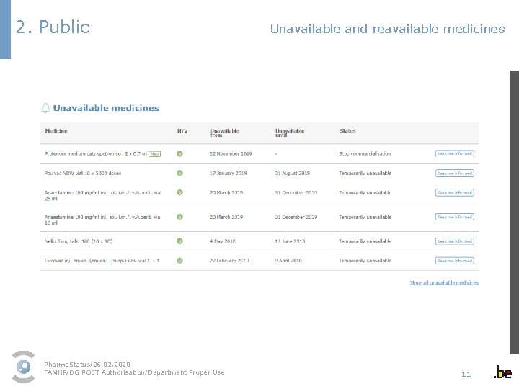Click the PharmaStatus/26.02.2020 footer text
The width and height of the screenshot is (519, 389).
pyautogui.click(x=87, y=365)
